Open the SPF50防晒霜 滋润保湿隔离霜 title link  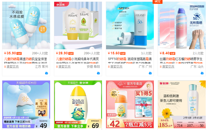130,59
